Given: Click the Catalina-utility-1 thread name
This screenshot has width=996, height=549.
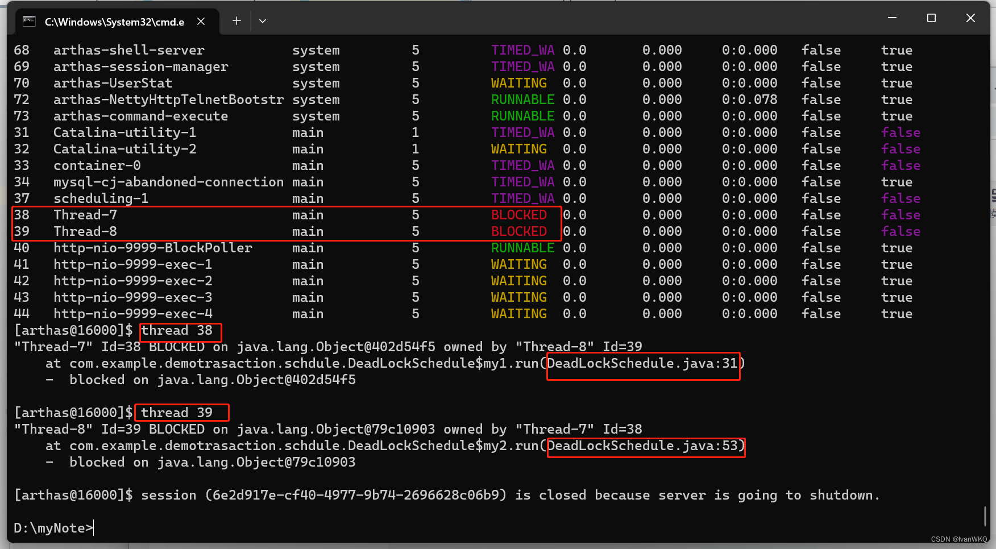Looking at the screenshot, I should pyautogui.click(x=125, y=132).
